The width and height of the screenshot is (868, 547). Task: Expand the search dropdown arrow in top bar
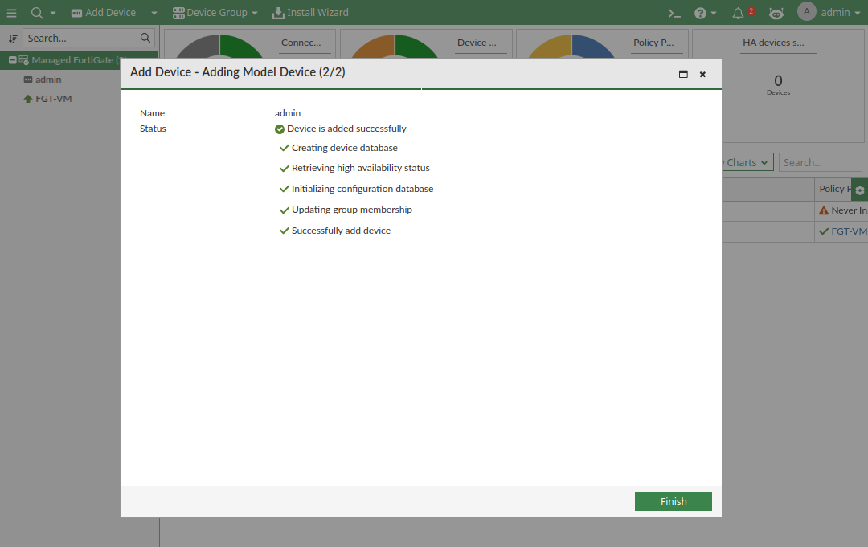pos(53,13)
